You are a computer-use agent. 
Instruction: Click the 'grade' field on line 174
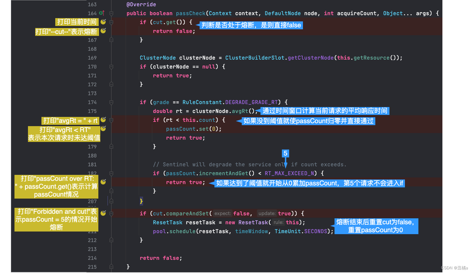161,102
